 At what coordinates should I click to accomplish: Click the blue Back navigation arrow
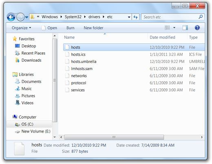tap(11, 17)
